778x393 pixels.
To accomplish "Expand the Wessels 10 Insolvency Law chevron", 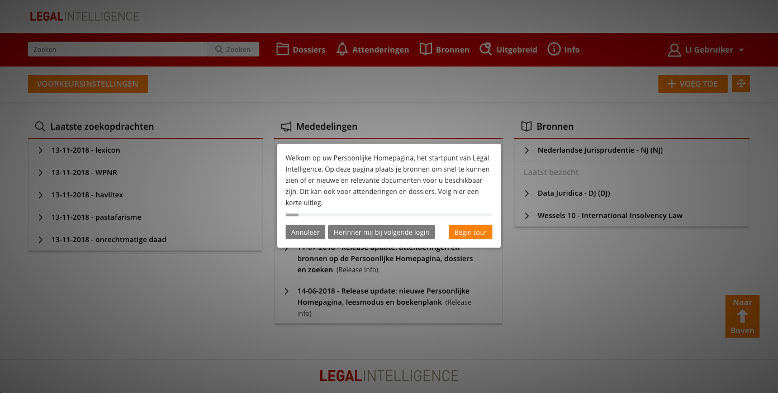I will point(527,216).
